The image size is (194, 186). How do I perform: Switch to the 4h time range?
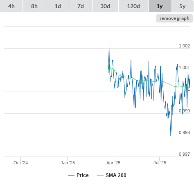point(11,6)
